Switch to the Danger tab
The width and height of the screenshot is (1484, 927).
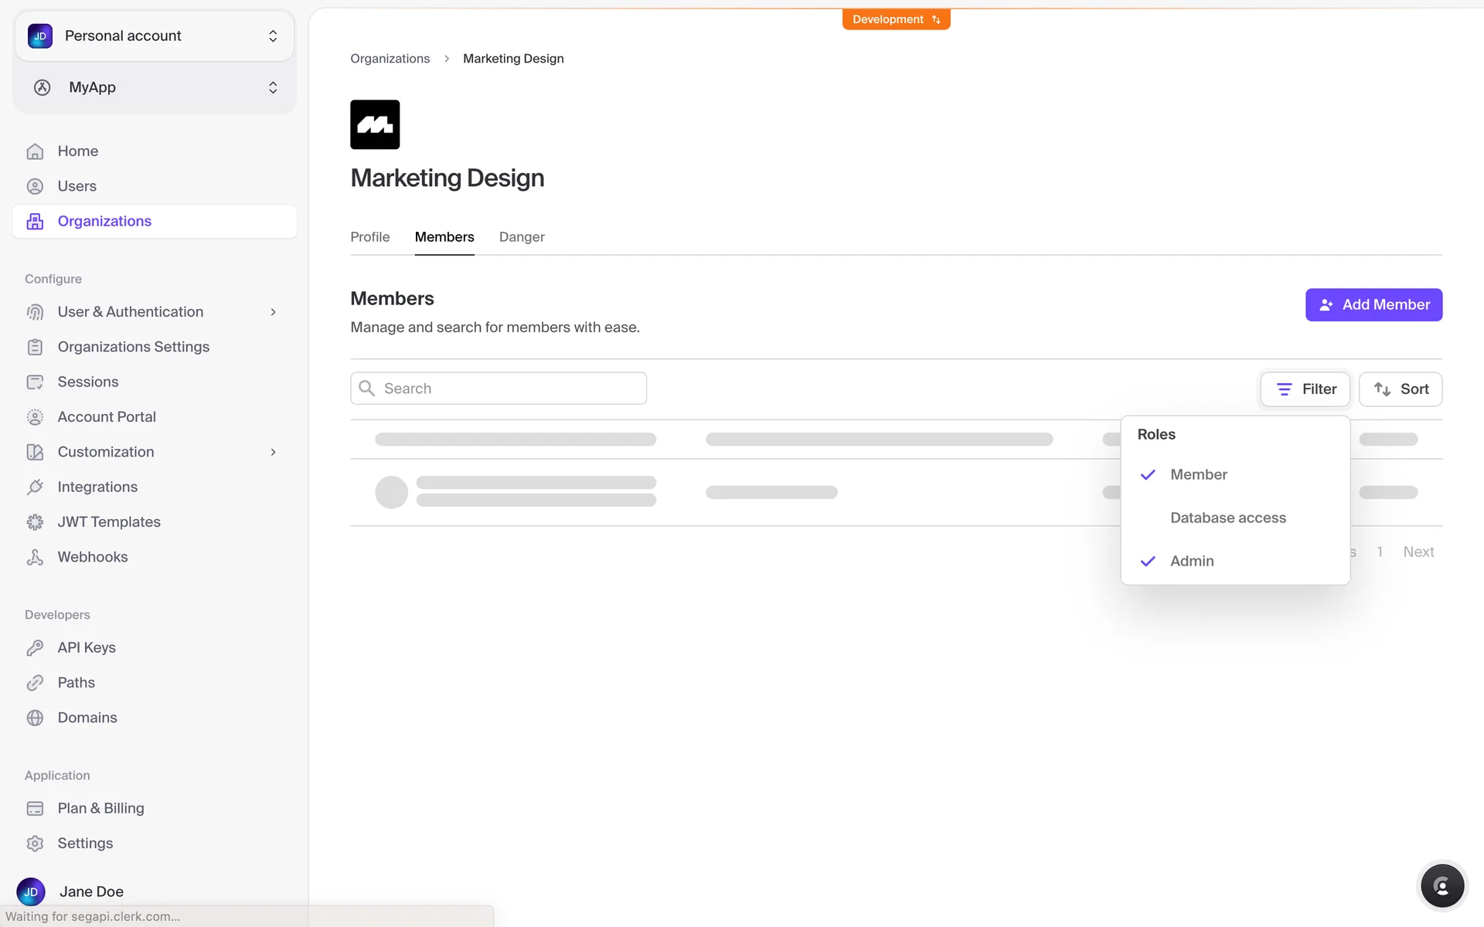[x=522, y=237]
